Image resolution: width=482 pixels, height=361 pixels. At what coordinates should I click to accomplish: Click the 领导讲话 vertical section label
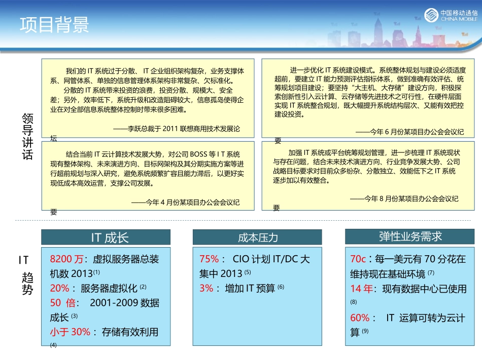pos(27,137)
